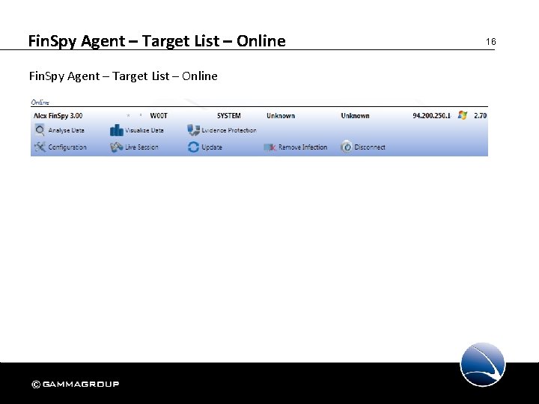Screen dimensions: 539x404
Task: Click the W00T computer name
Action: tap(159, 116)
